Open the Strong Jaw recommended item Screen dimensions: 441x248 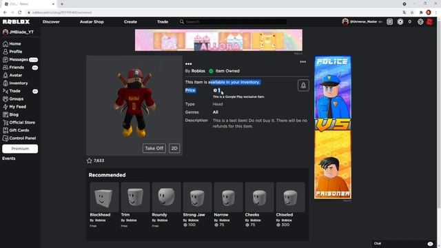coord(197,205)
